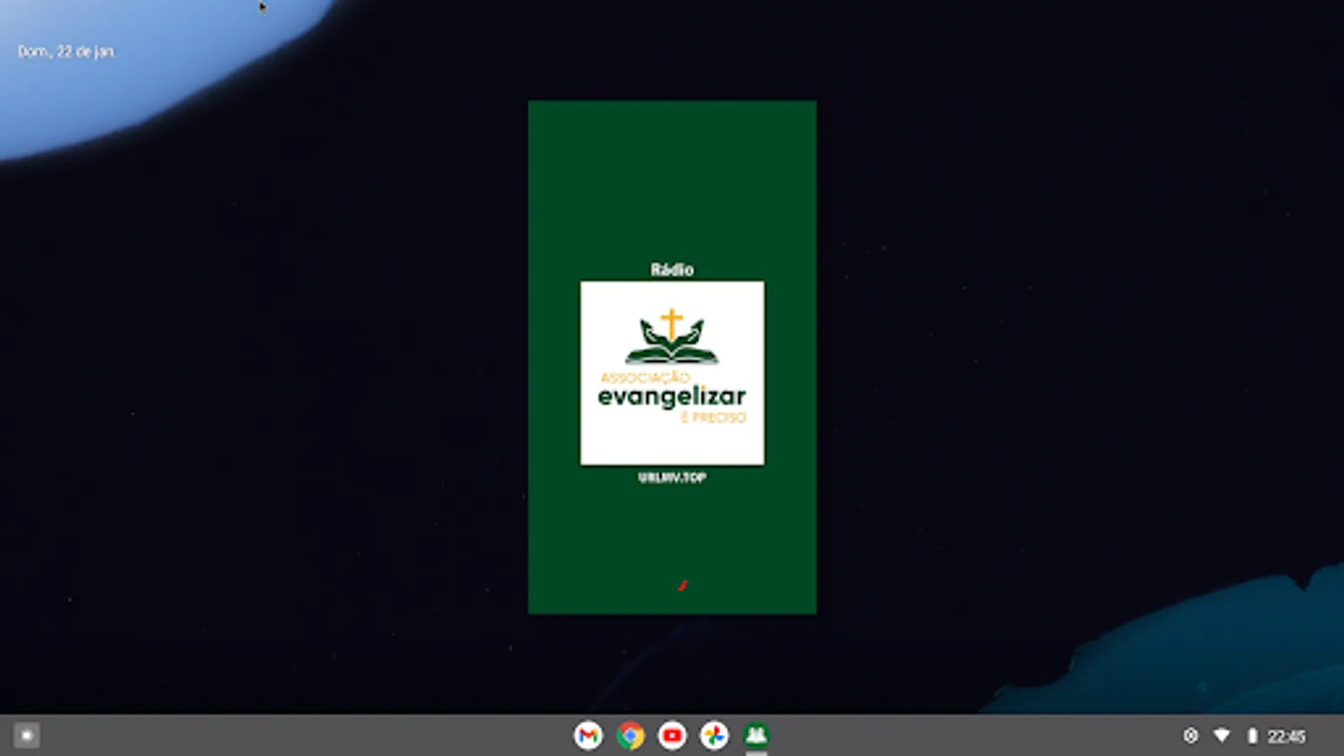Launch Google Chrome from the shelf
The image size is (1344, 756).
[630, 736]
